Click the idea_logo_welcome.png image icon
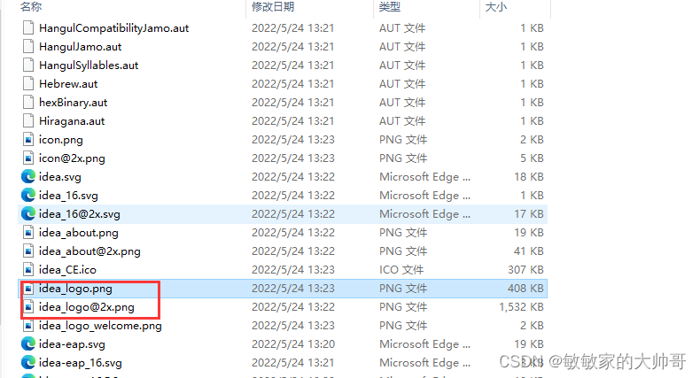The height and width of the screenshot is (378, 700). click(x=28, y=326)
